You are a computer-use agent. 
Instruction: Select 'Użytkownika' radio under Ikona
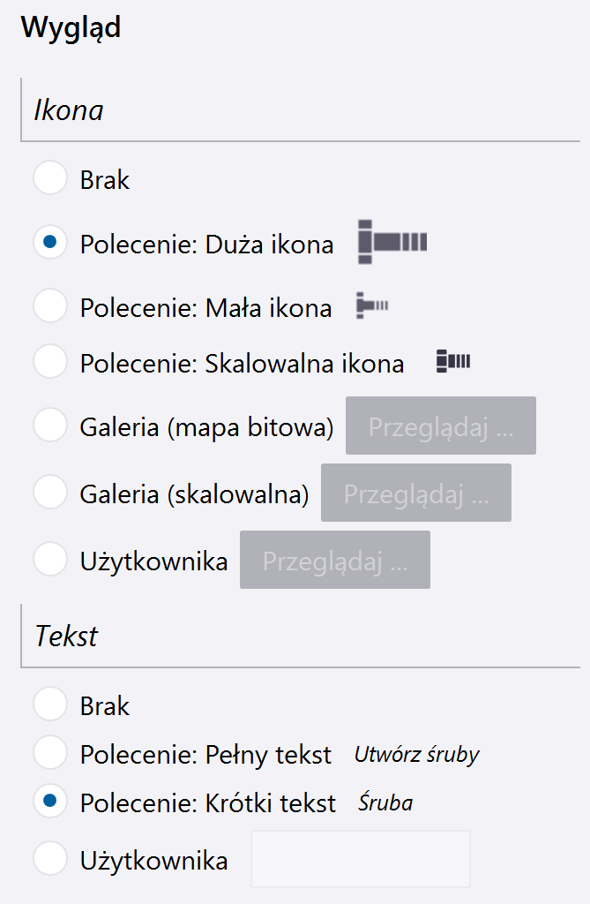click(50, 559)
